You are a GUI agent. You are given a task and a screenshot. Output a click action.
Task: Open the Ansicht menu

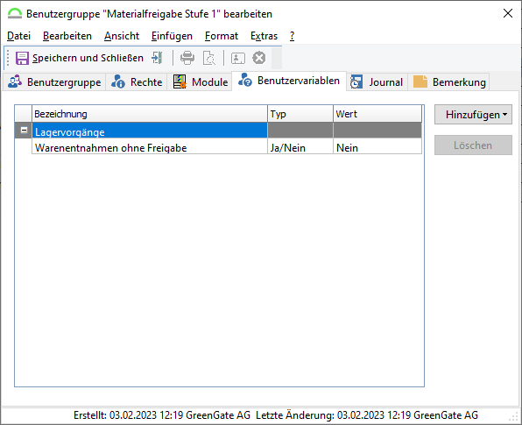tap(122, 36)
